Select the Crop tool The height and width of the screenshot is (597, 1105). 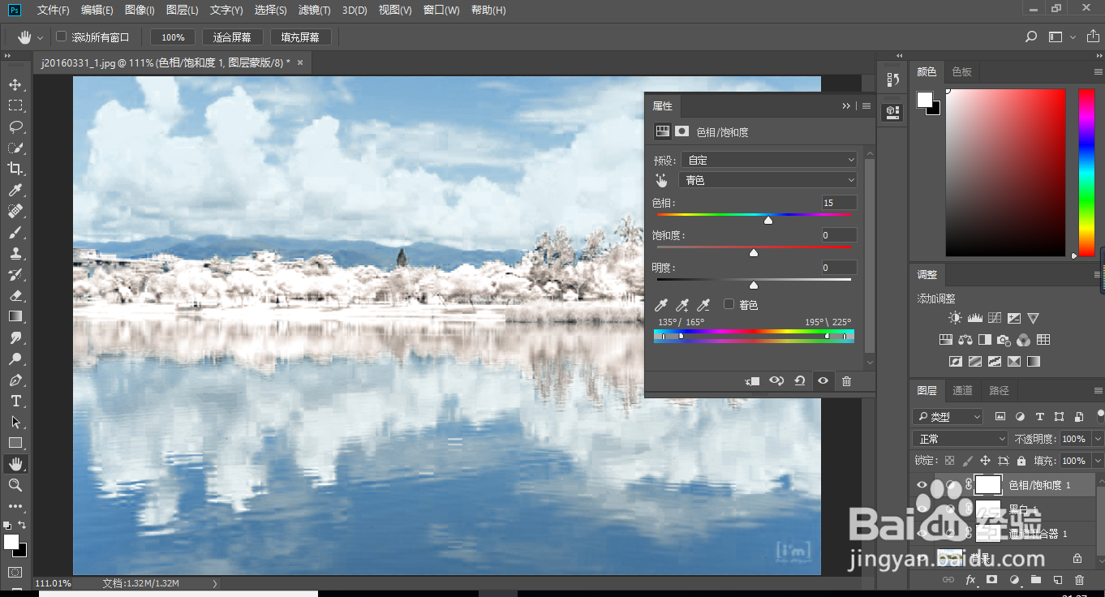[x=15, y=169]
